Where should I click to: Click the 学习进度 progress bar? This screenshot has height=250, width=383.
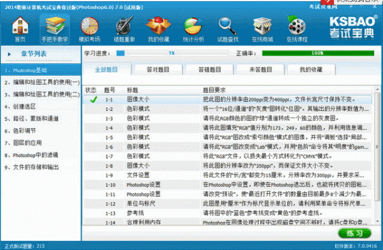pyautogui.click(x=173, y=53)
